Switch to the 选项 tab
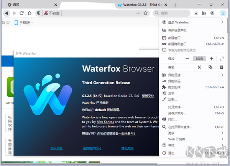 click(31, 5)
